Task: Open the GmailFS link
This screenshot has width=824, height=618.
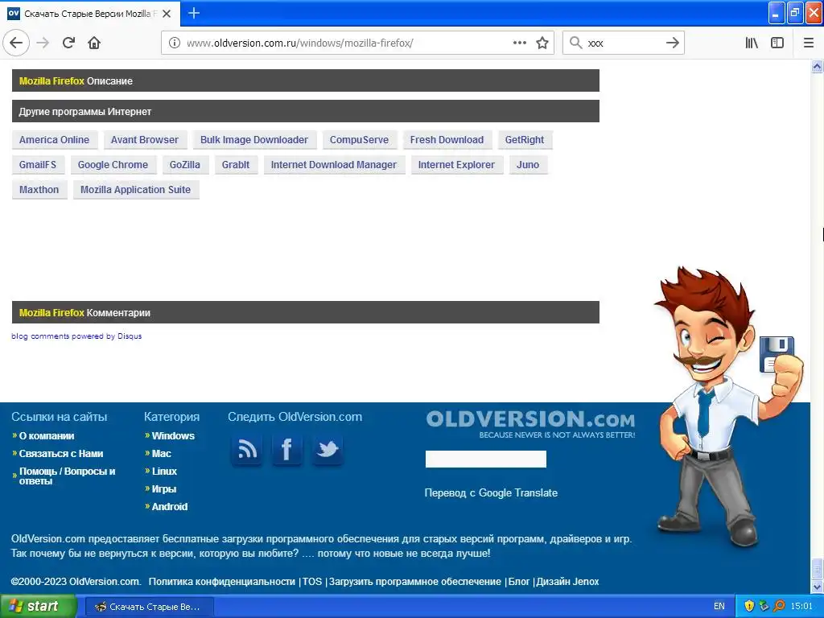Action: click(38, 164)
